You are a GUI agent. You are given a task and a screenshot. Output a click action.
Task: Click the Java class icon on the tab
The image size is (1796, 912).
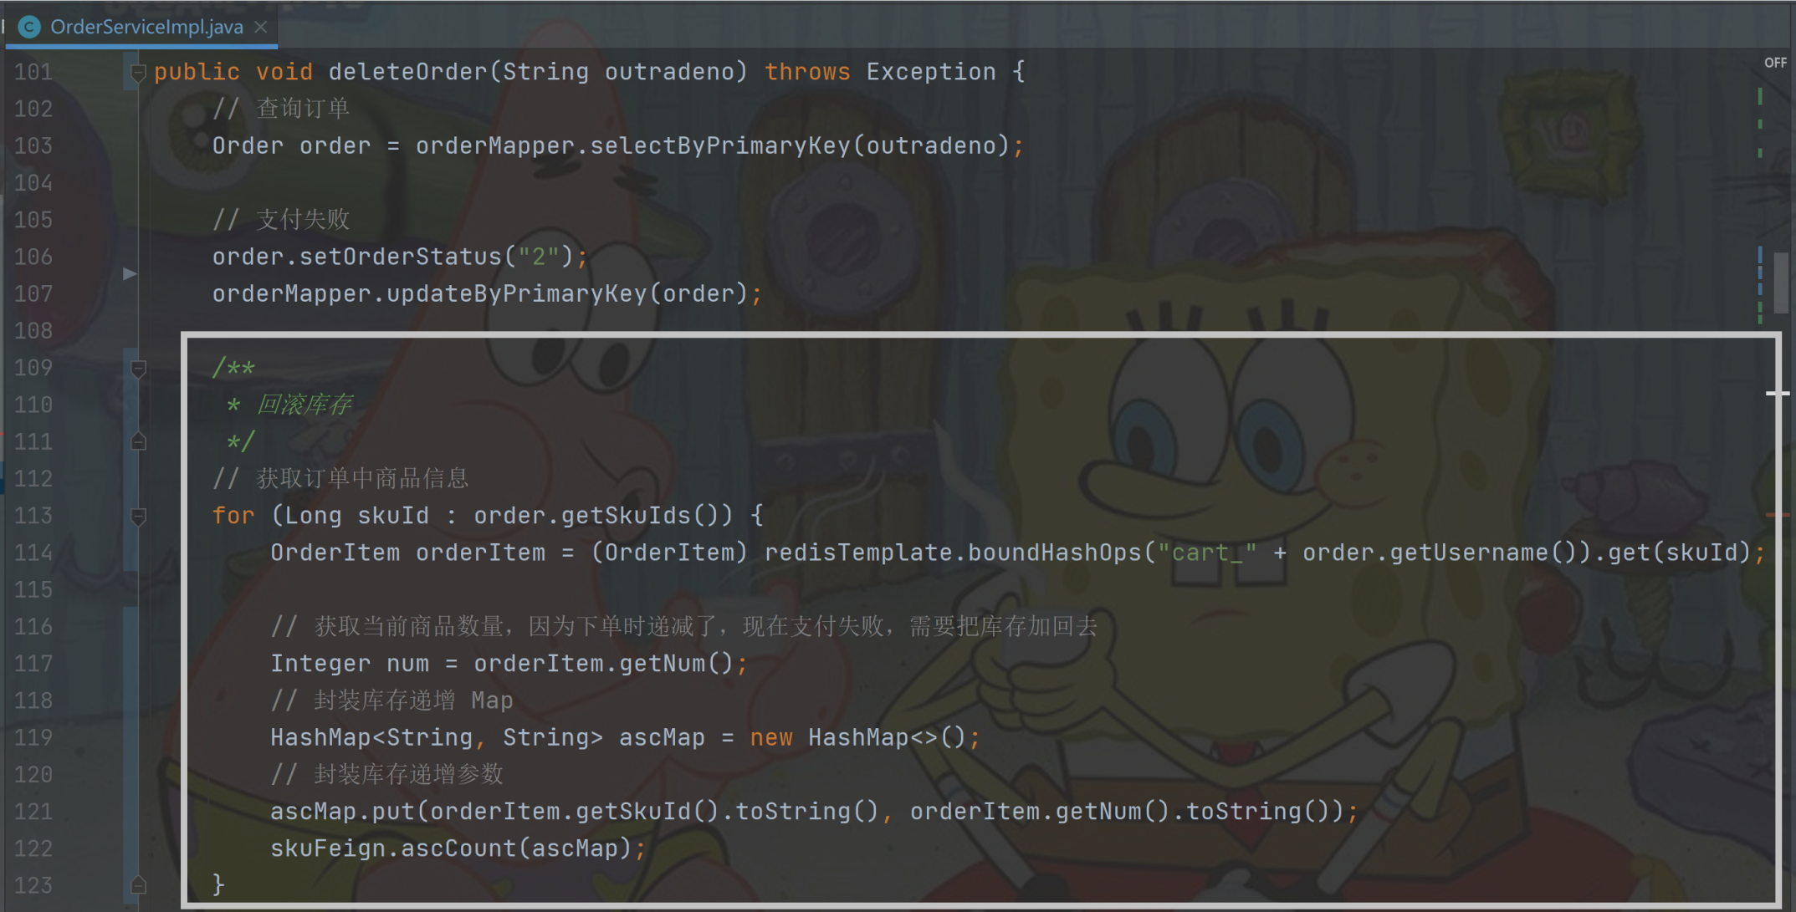29,27
